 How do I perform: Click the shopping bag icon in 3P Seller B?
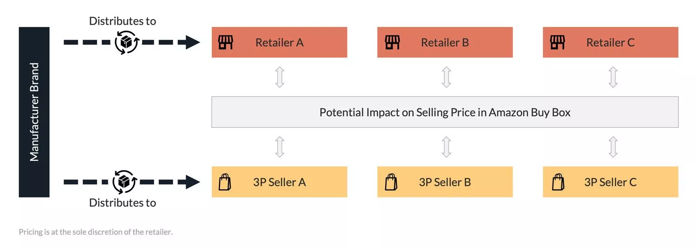[x=391, y=182]
